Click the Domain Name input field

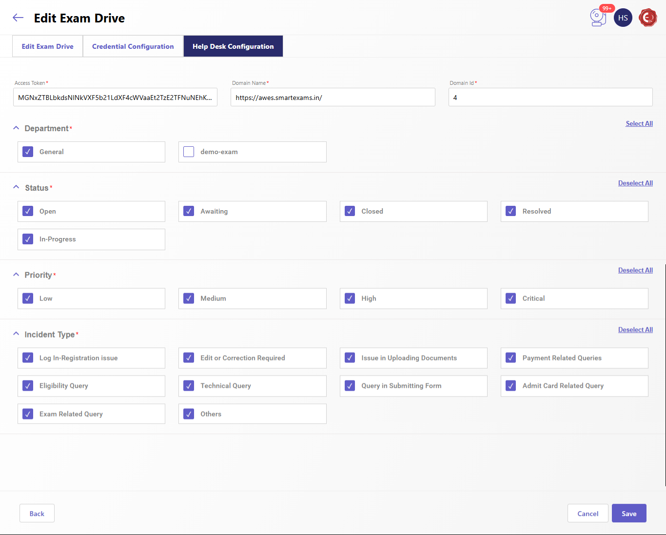click(333, 98)
